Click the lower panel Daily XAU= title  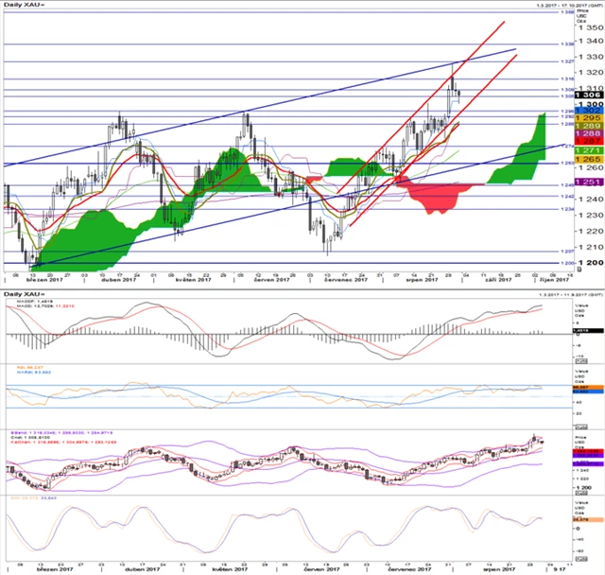click(x=21, y=294)
